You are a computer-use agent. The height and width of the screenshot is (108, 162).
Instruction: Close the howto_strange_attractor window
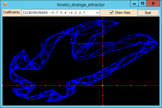click(153, 3)
